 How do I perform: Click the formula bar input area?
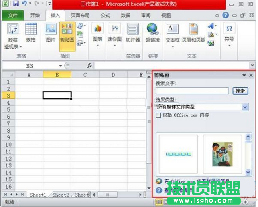[172, 66]
